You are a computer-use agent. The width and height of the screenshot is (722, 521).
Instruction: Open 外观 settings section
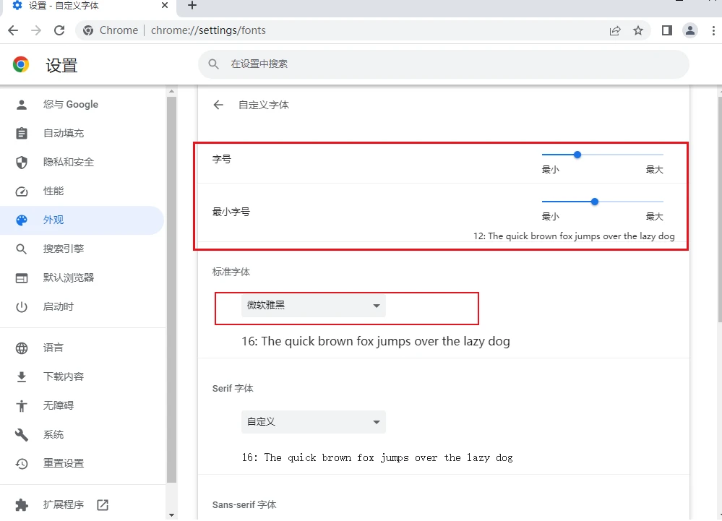coord(53,220)
